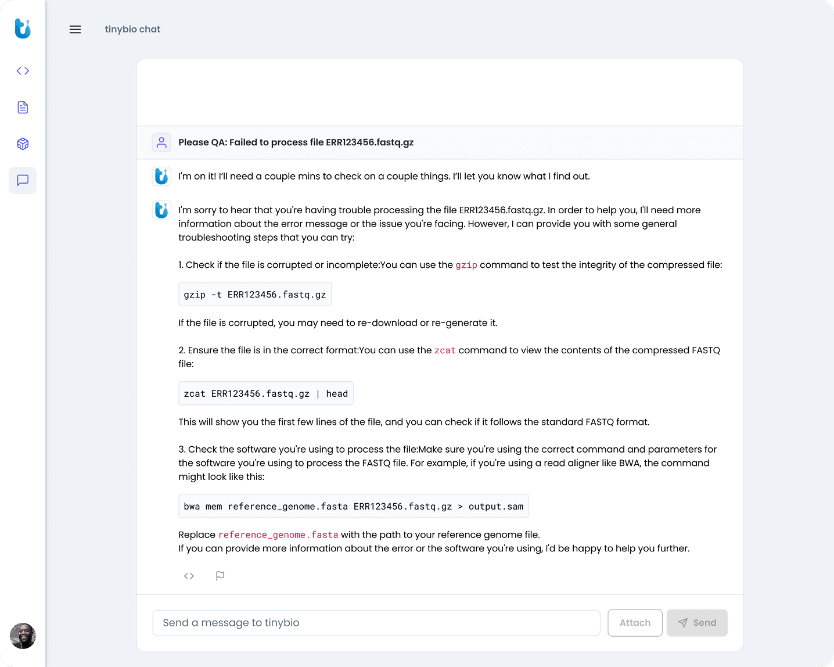The width and height of the screenshot is (834, 667).
Task: Select the bwa mem command code block
Action: (x=353, y=506)
